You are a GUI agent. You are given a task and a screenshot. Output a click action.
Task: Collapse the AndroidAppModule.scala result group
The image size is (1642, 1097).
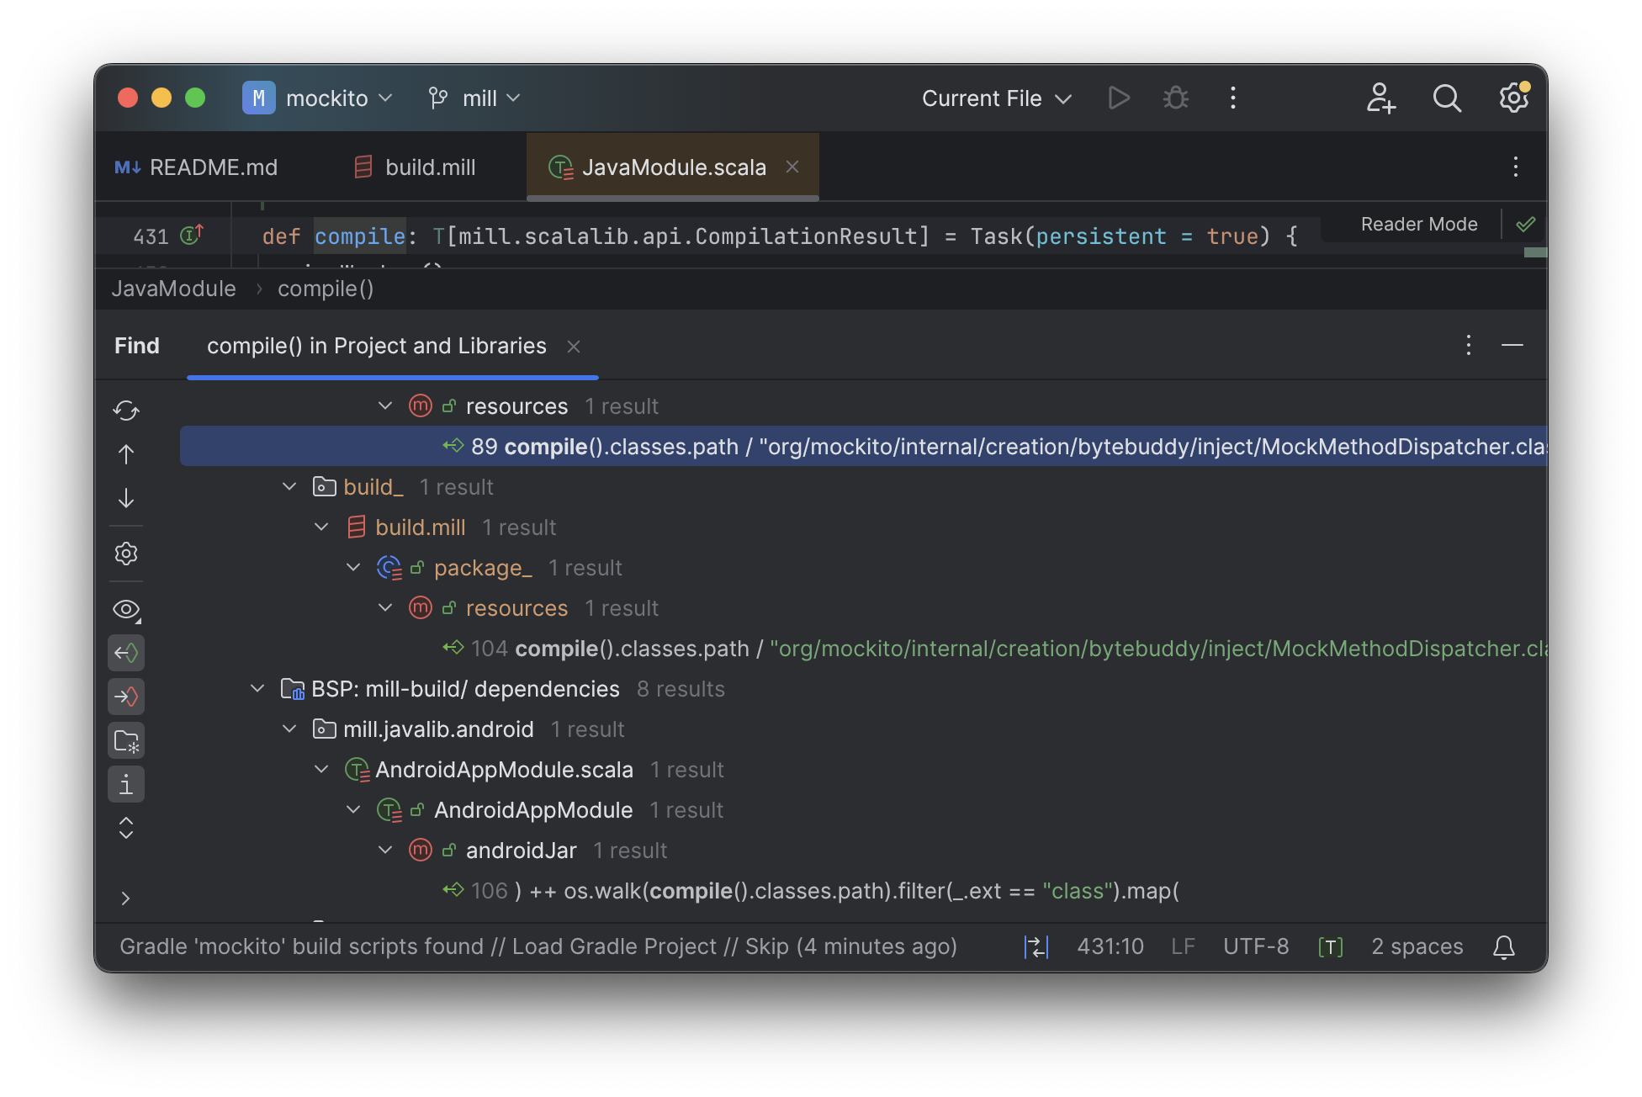click(321, 769)
